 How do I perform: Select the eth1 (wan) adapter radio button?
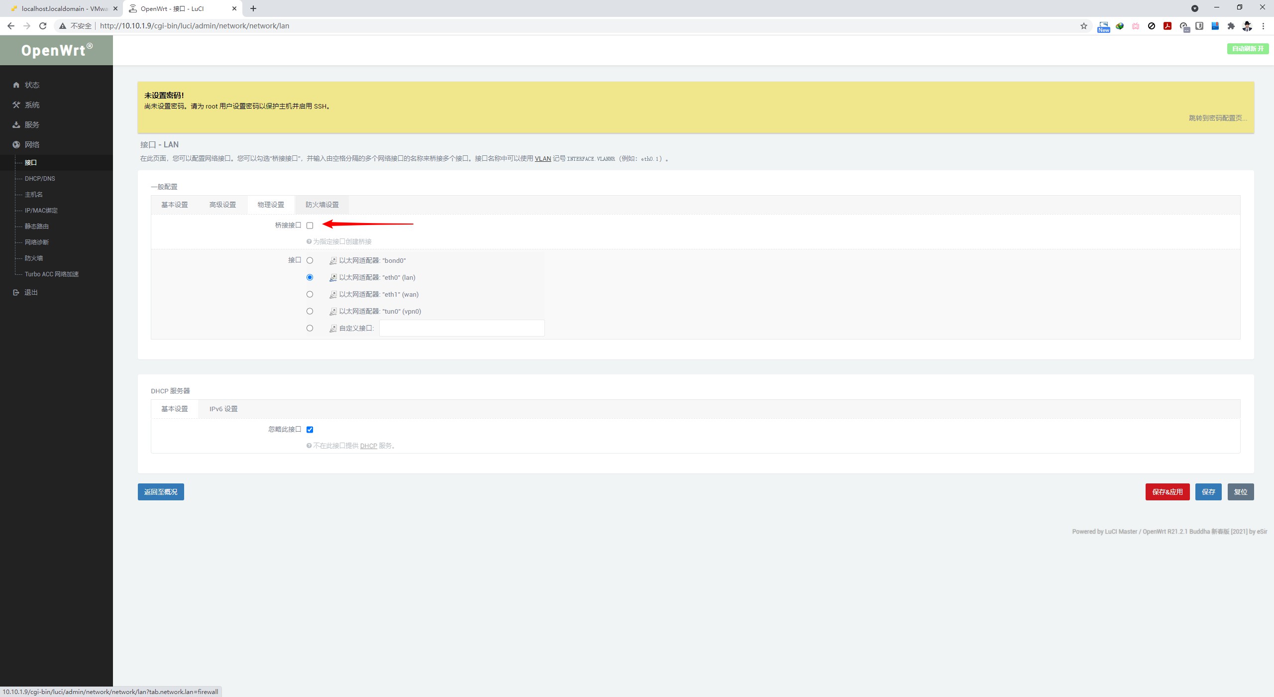(310, 294)
